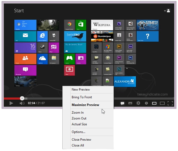The image size is (178, 151).
Task: Click Maximize Preview in the context menu
Action: pyautogui.click(x=85, y=105)
